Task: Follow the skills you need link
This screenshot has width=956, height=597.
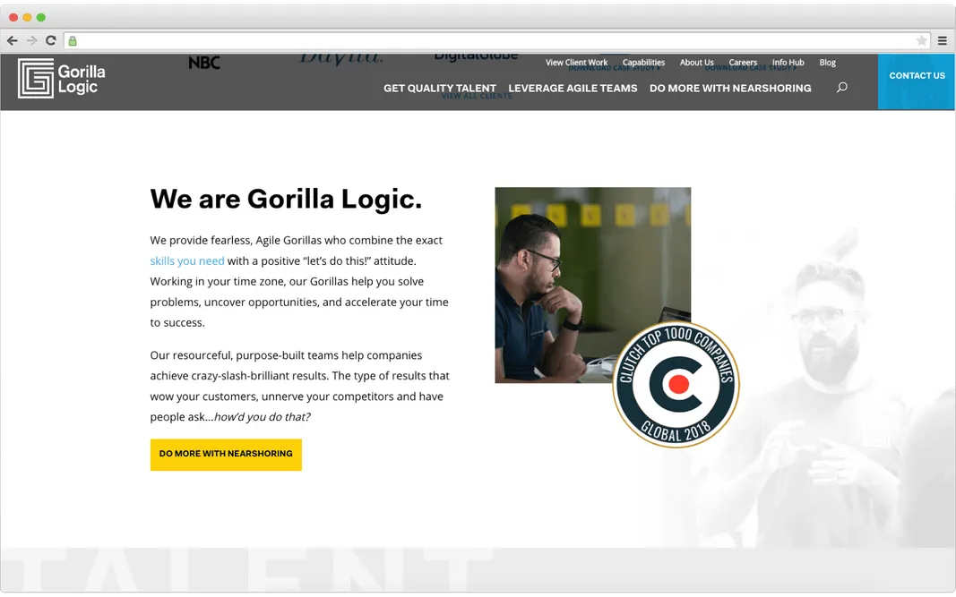Action: [187, 260]
